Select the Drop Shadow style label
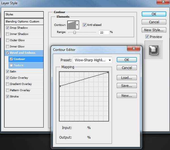Viewport: 170px width, 150px height. click(x=19, y=28)
